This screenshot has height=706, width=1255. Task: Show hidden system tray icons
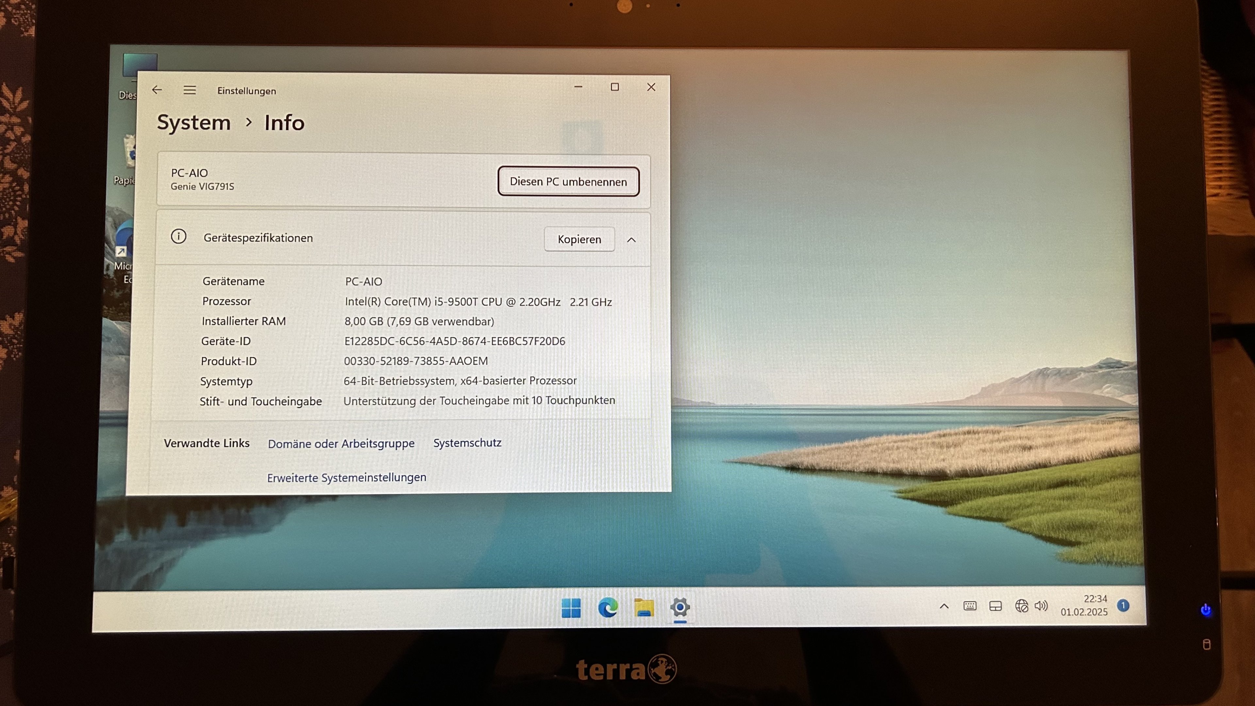944,606
